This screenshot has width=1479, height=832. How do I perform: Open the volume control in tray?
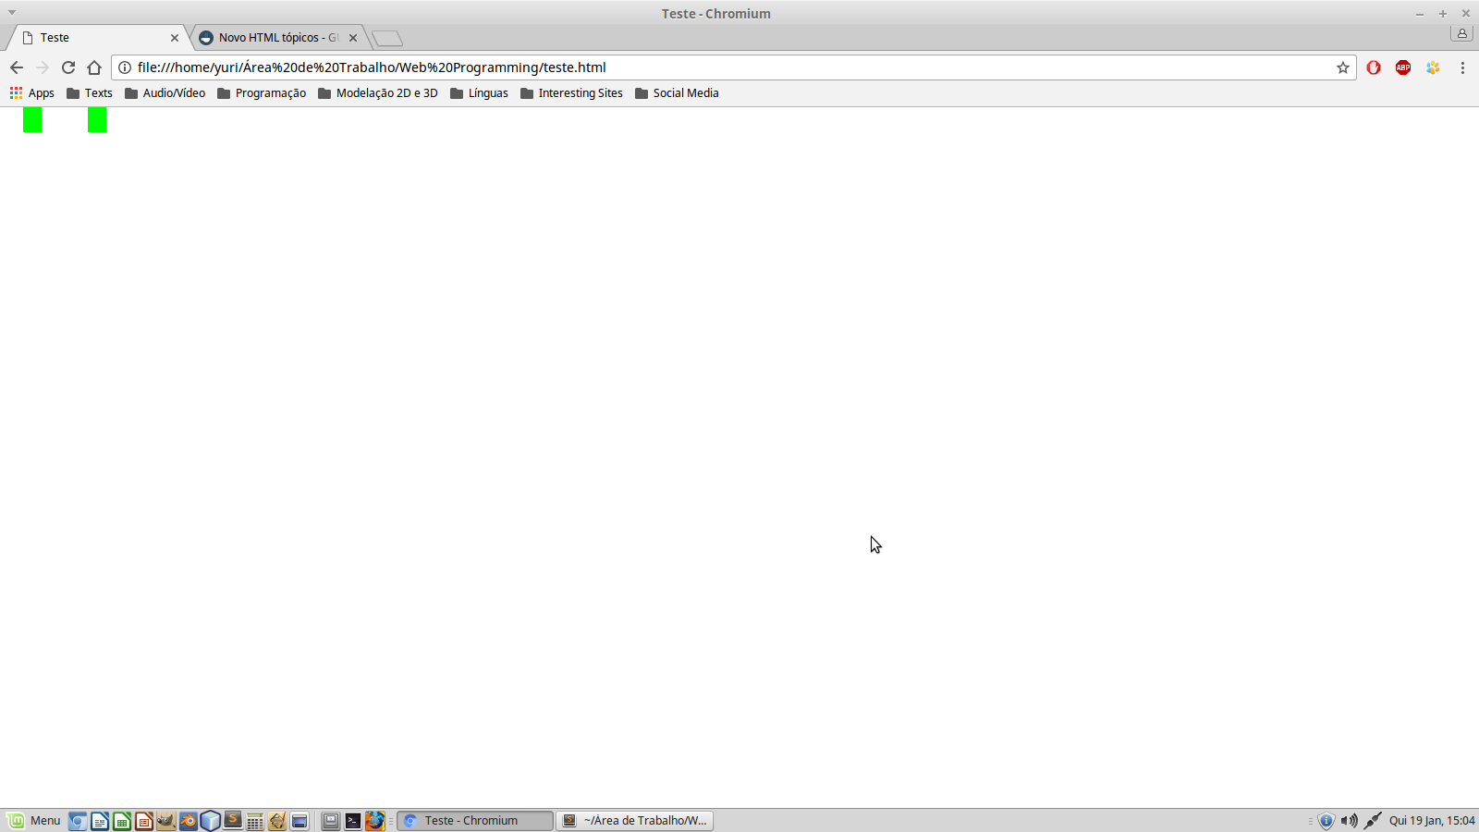[x=1350, y=821]
